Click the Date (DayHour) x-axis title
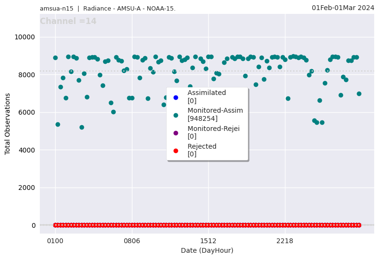379x259 pixels. pyautogui.click(x=207, y=251)
